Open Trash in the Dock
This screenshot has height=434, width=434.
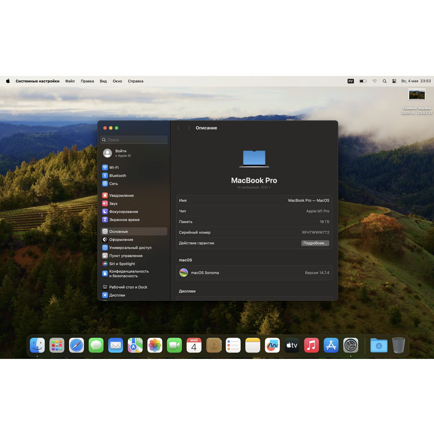coord(398,345)
